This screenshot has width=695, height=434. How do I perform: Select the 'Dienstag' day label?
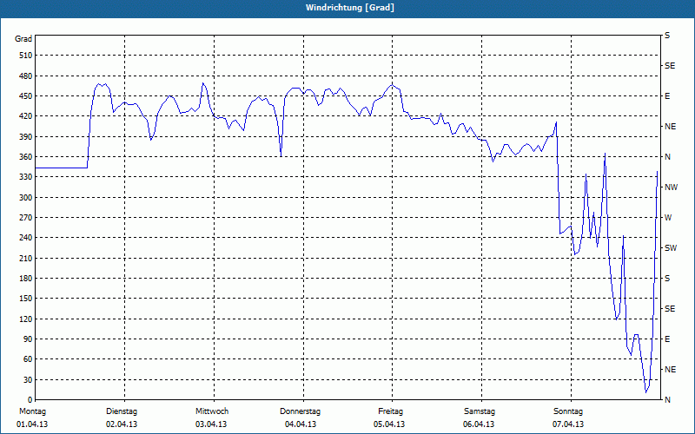pos(122,411)
